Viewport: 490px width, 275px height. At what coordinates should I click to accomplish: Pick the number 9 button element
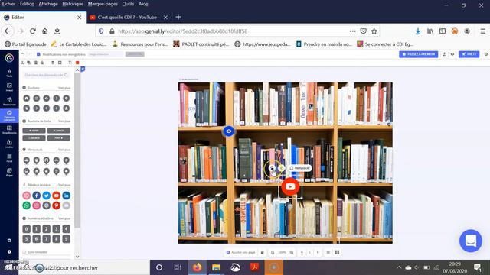coord(67,239)
